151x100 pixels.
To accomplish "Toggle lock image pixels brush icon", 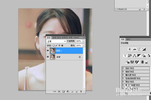I will coord(56,45).
